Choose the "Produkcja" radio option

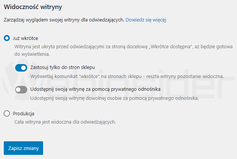click(x=6, y=113)
